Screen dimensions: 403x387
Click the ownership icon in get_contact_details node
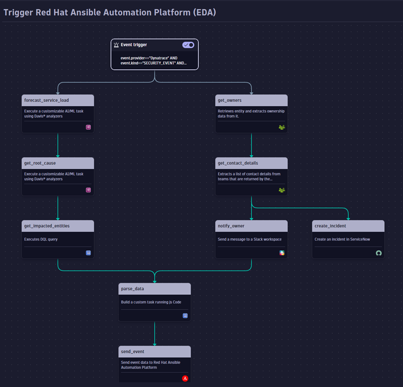tap(282, 190)
